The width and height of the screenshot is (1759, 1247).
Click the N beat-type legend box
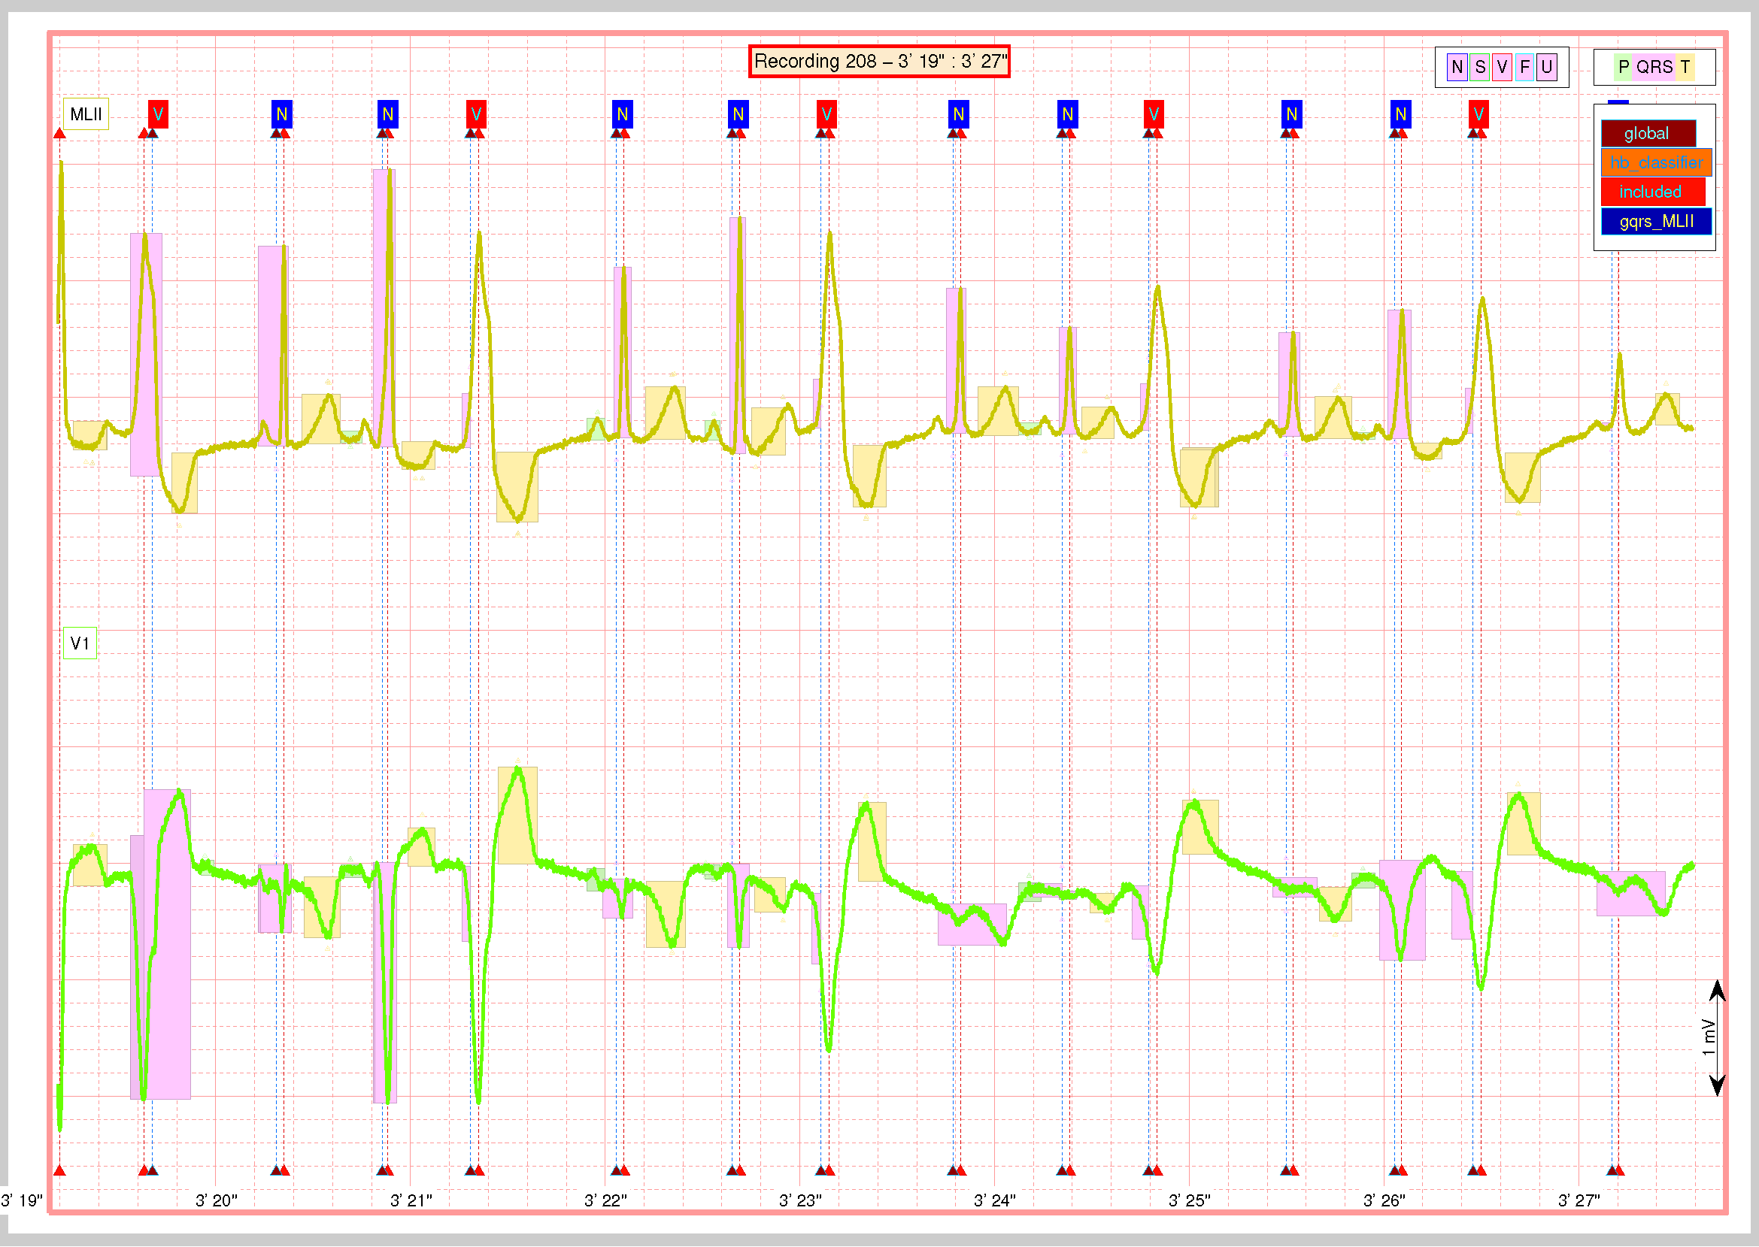click(x=1457, y=67)
